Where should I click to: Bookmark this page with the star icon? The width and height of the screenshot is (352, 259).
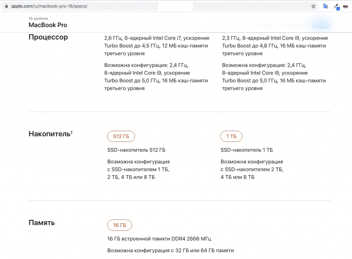click(x=313, y=6)
